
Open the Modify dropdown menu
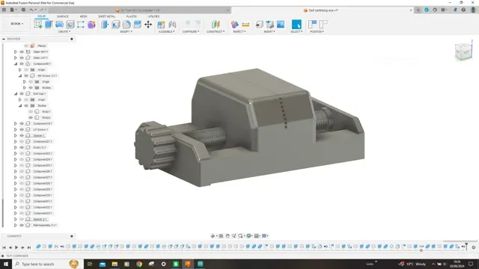point(126,31)
